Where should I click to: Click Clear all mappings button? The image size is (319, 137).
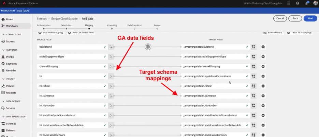(x=300, y=33)
